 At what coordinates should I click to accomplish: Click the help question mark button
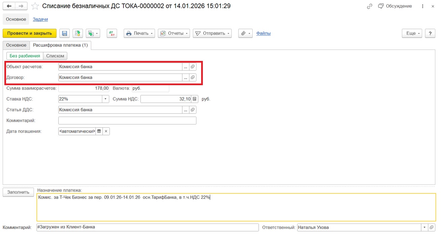coord(430,33)
